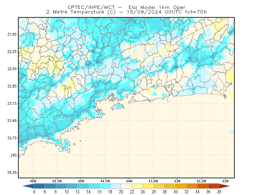Click the CPTEC/INPE/MCT Eta Model title
This screenshot has height=195, width=253.
126,7
